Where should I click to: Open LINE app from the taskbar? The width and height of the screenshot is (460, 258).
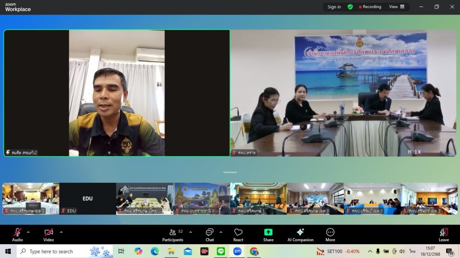point(221,251)
